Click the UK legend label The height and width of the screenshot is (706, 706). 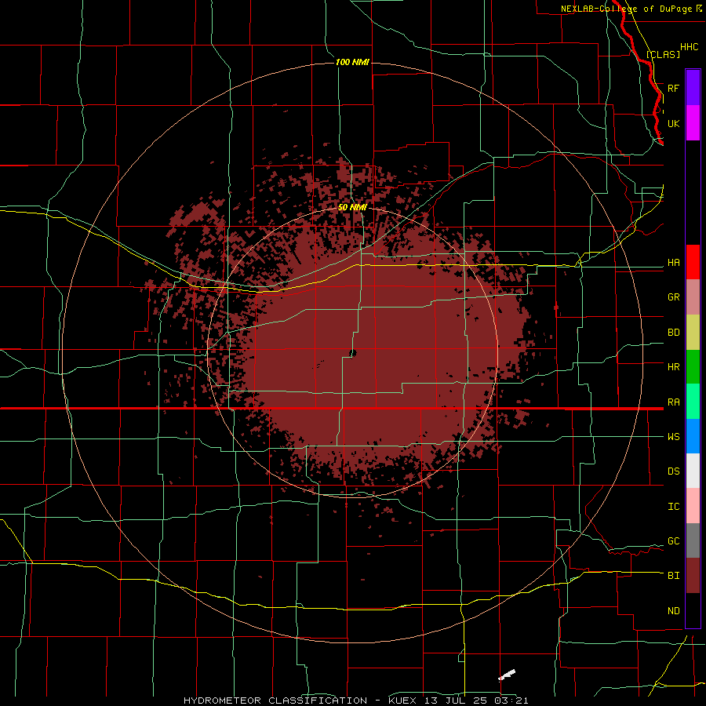click(x=673, y=123)
